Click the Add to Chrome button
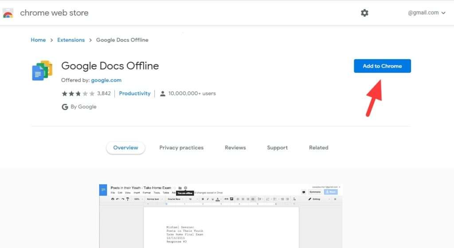 [x=382, y=66]
